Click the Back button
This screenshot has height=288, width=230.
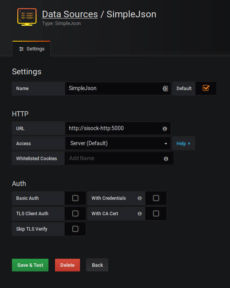(97, 265)
